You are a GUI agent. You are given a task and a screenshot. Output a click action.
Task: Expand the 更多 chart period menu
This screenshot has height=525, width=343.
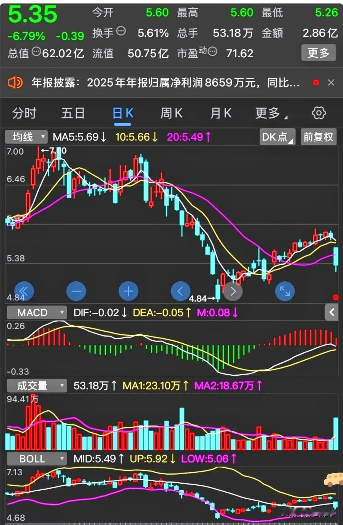pyautogui.click(x=271, y=113)
